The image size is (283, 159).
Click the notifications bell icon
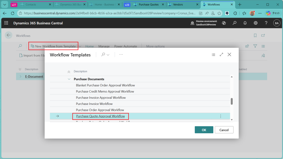click(245, 23)
